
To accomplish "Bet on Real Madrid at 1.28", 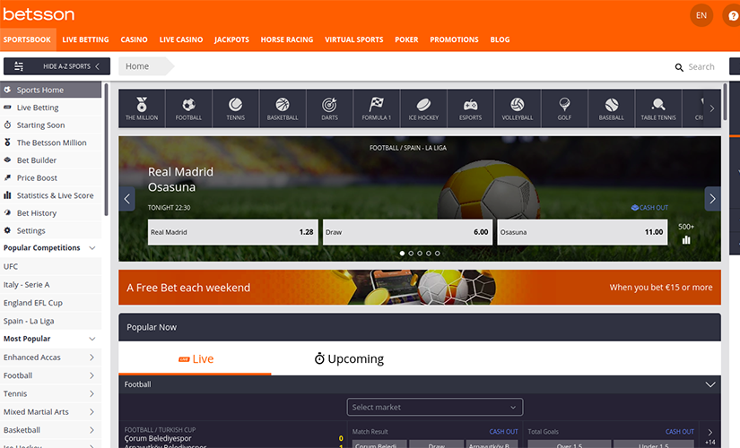I will tap(233, 232).
